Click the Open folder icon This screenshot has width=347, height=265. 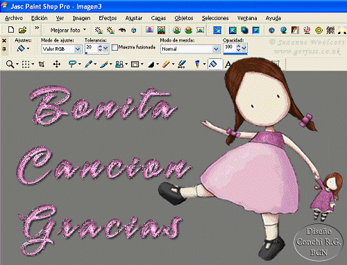(22, 30)
